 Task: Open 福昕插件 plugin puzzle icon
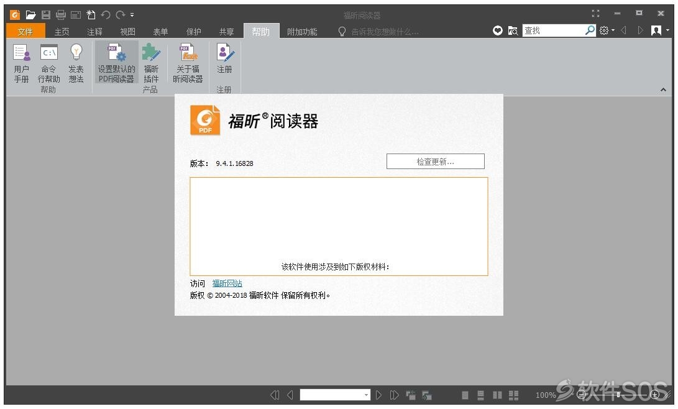tap(151, 63)
